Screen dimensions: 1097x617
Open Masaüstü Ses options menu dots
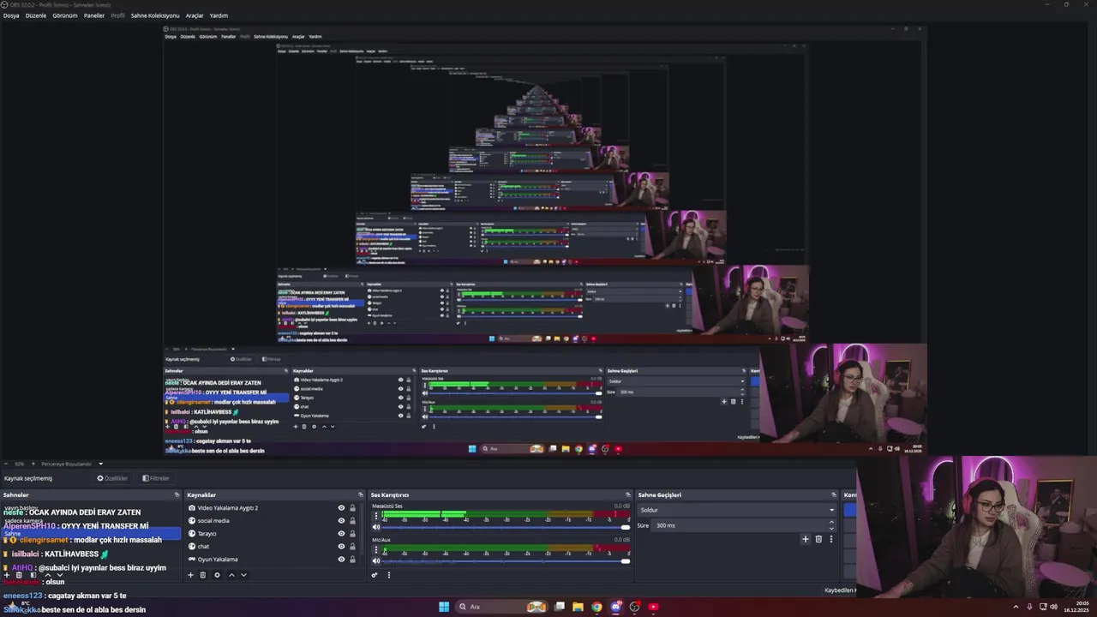[x=375, y=516]
